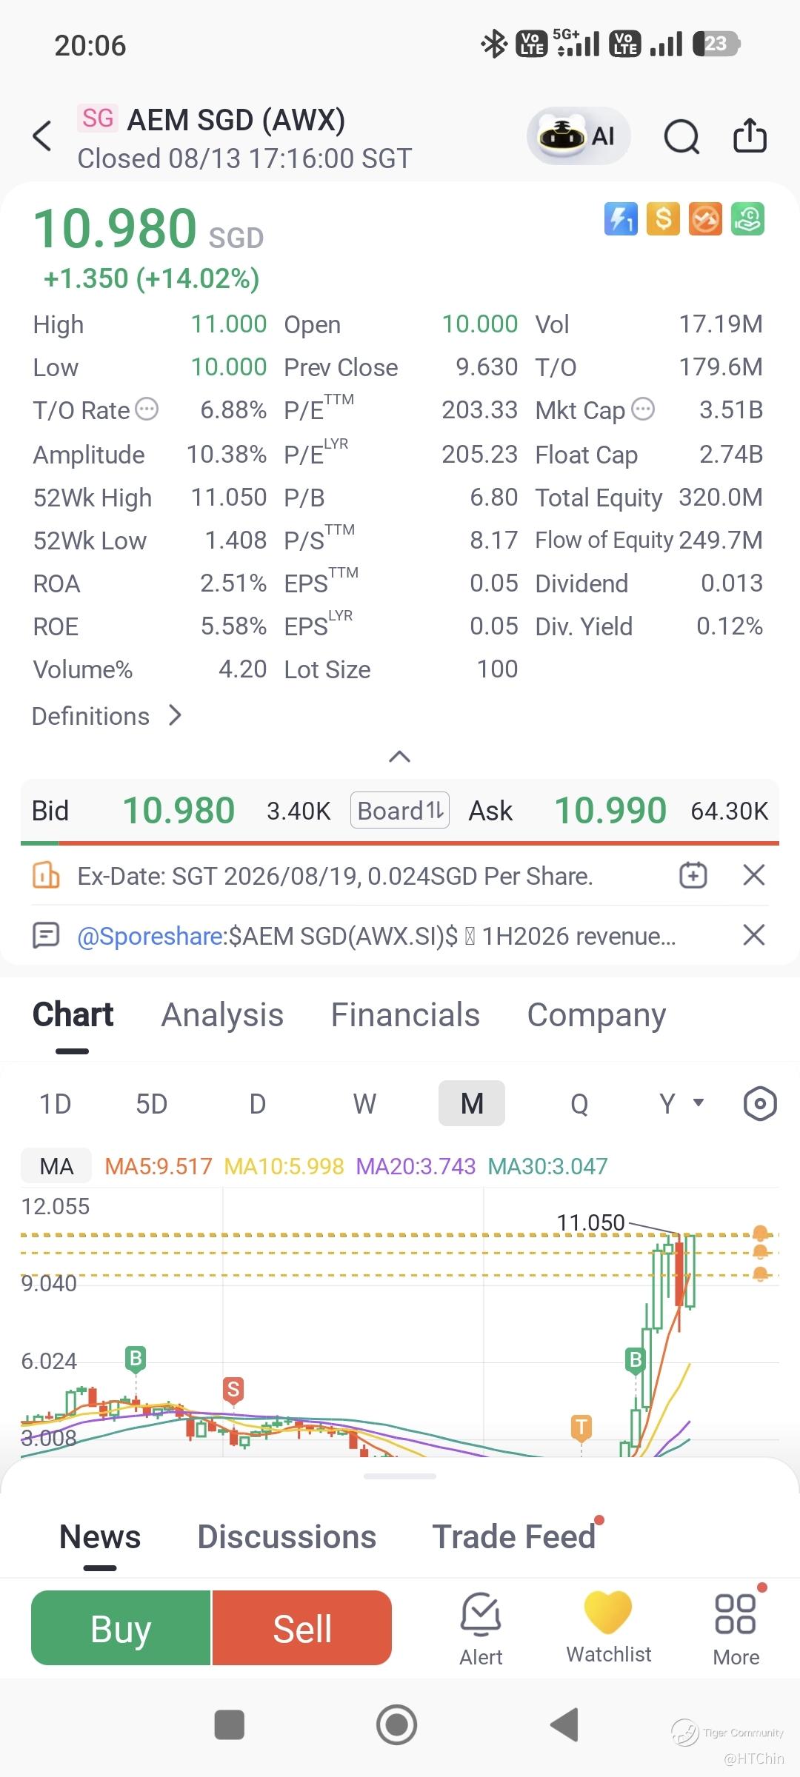This screenshot has width=800, height=1777.
Task: Tap the search magnifier icon
Action: click(x=681, y=136)
